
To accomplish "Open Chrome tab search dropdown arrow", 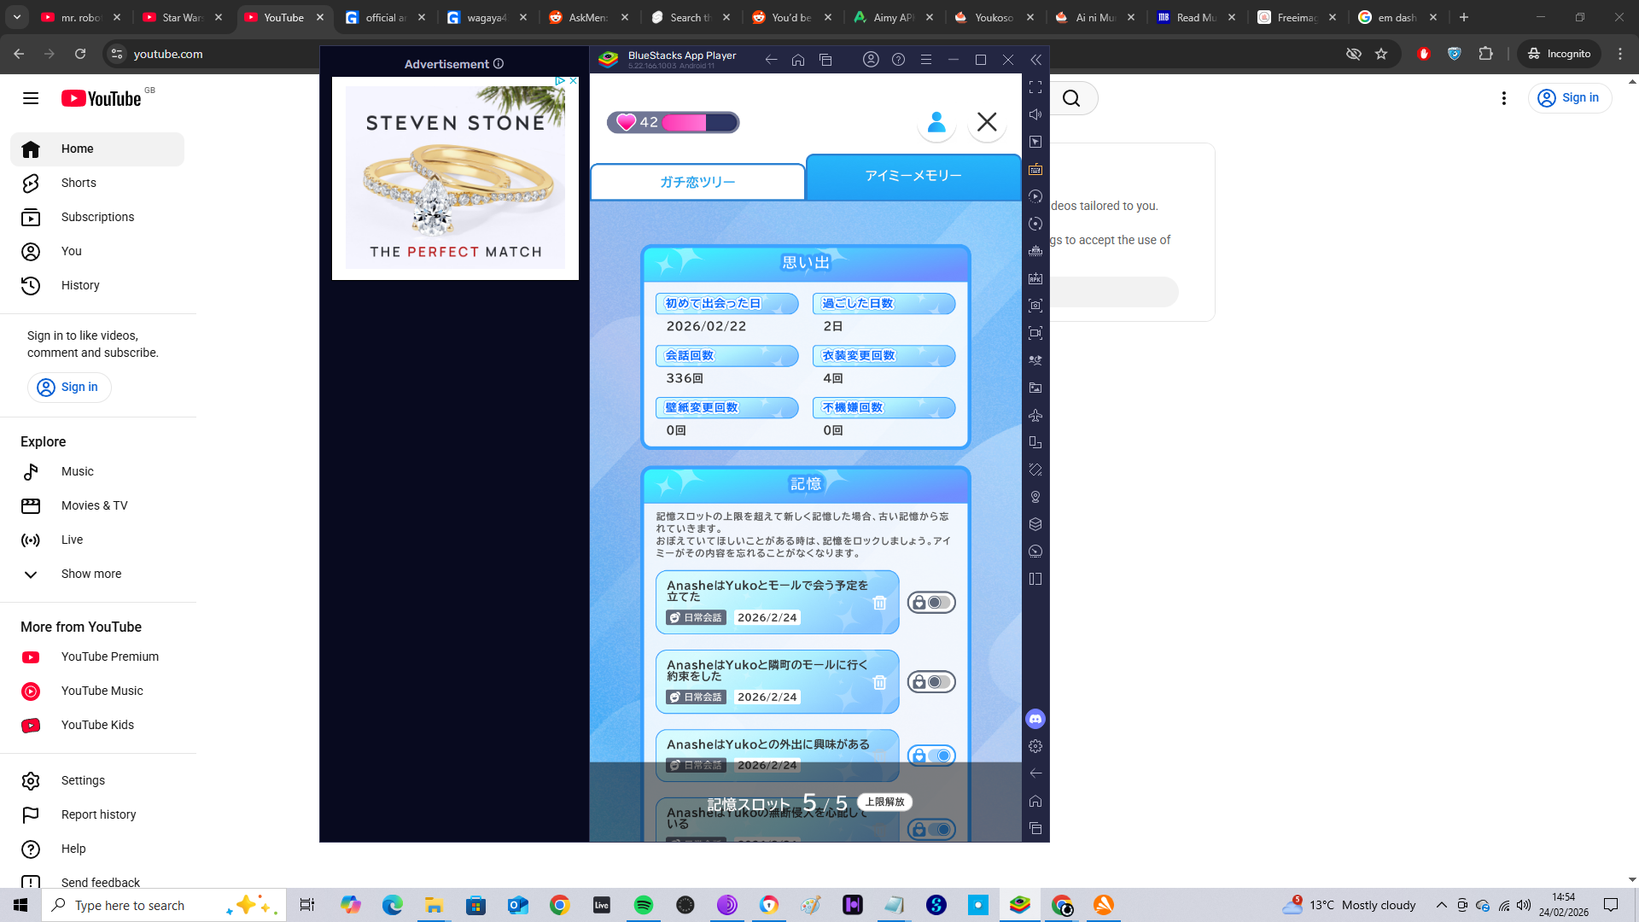I will [x=17, y=17].
